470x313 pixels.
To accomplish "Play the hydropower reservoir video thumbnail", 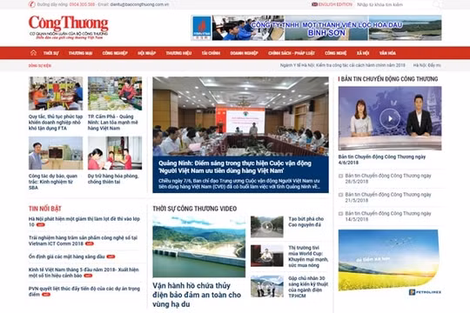I will point(198,247).
